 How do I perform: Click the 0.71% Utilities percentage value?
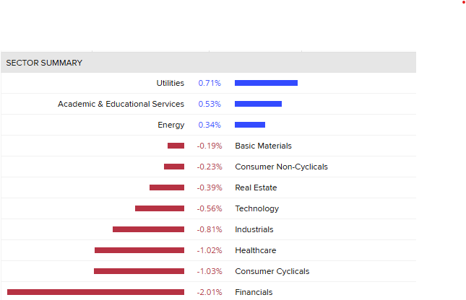click(210, 83)
